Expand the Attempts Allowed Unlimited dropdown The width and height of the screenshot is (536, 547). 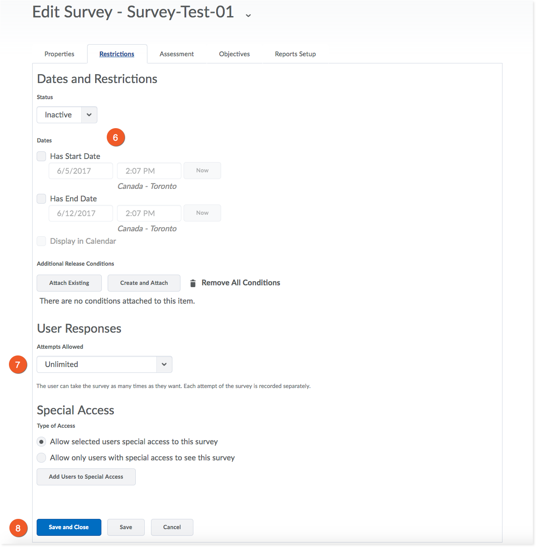(105, 364)
